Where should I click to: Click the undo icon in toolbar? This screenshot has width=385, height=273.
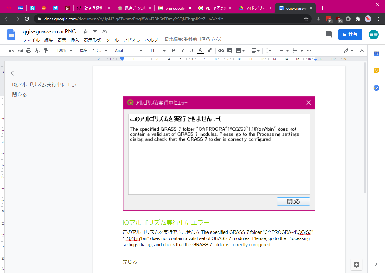pyautogui.click(x=11, y=51)
